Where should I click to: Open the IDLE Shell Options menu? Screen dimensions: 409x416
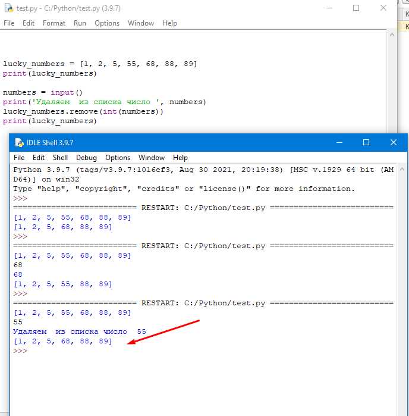118,158
